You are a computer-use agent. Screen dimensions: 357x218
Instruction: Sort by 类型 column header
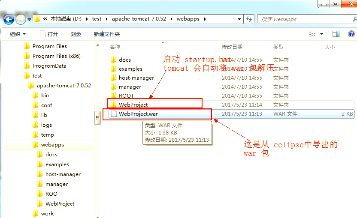[278, 47]
